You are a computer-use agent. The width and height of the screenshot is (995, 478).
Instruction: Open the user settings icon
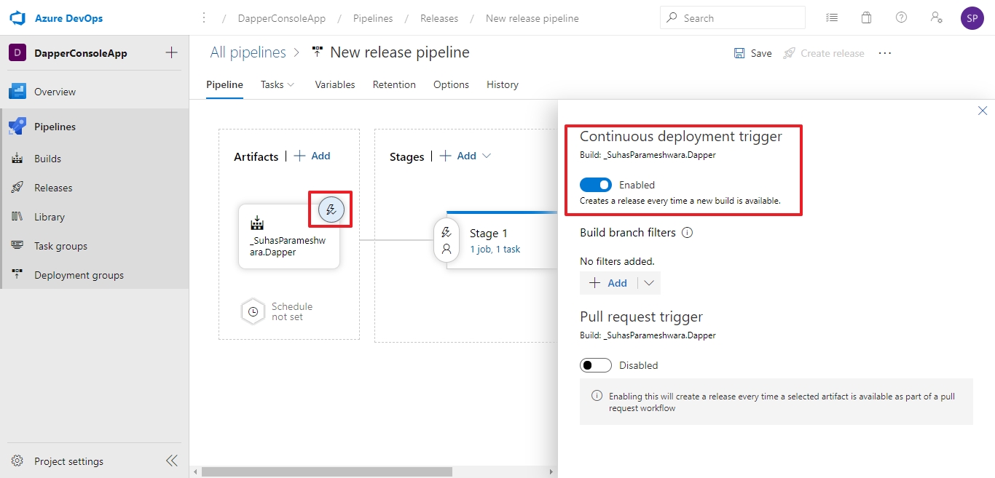(x=937, y=17)
